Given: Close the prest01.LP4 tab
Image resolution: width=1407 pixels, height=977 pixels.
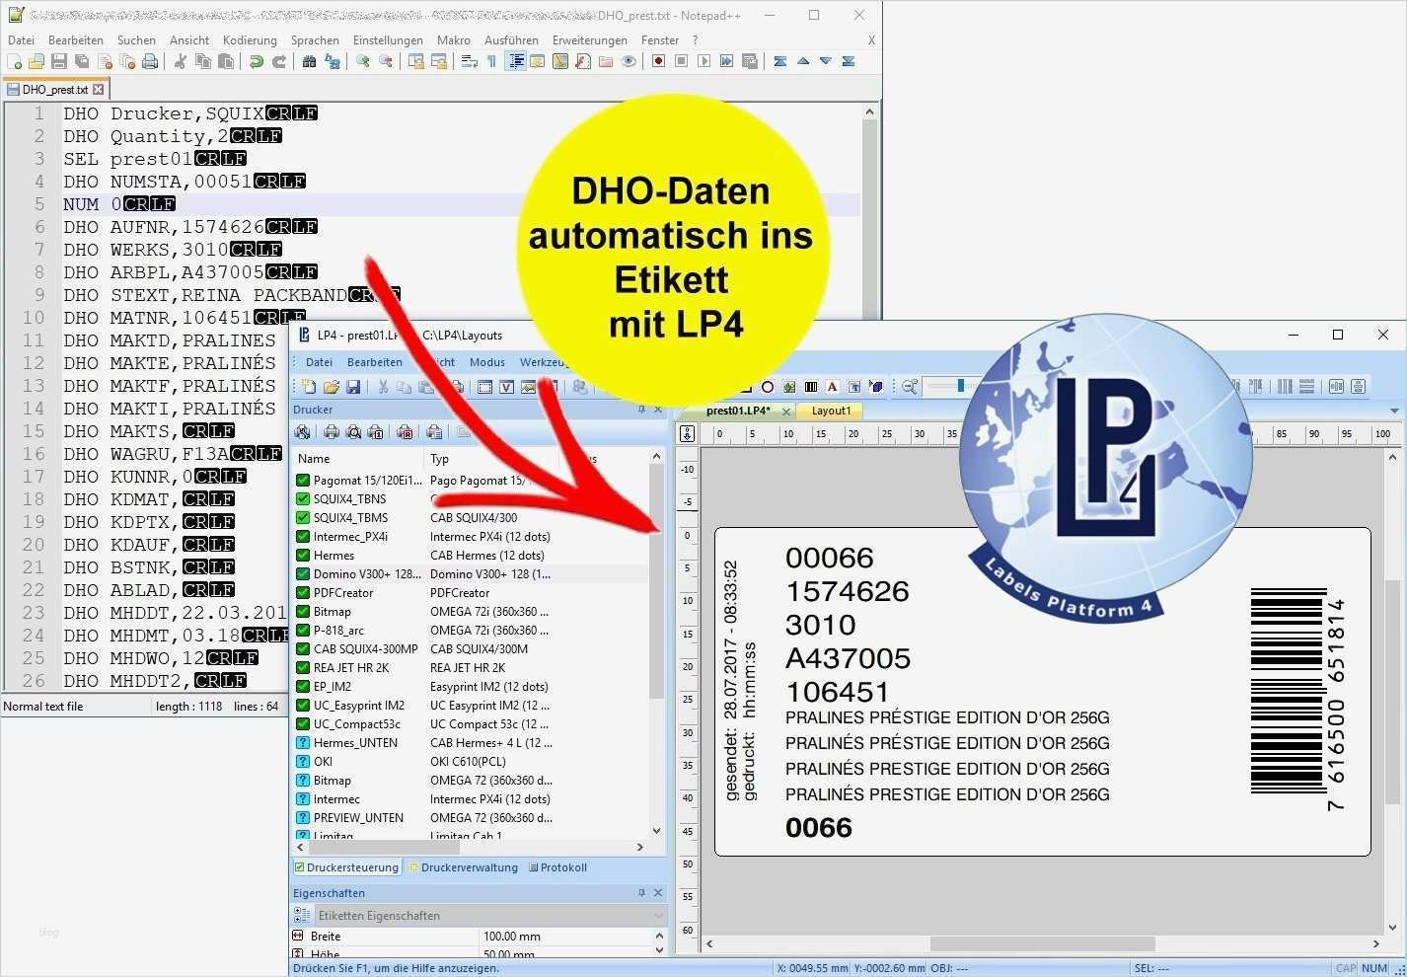Looking at the screenshot, I should [x=786, y=411].
